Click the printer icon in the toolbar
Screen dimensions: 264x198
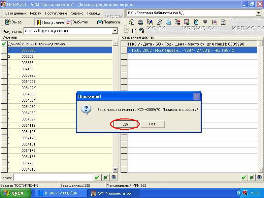(x=141, y=22)
